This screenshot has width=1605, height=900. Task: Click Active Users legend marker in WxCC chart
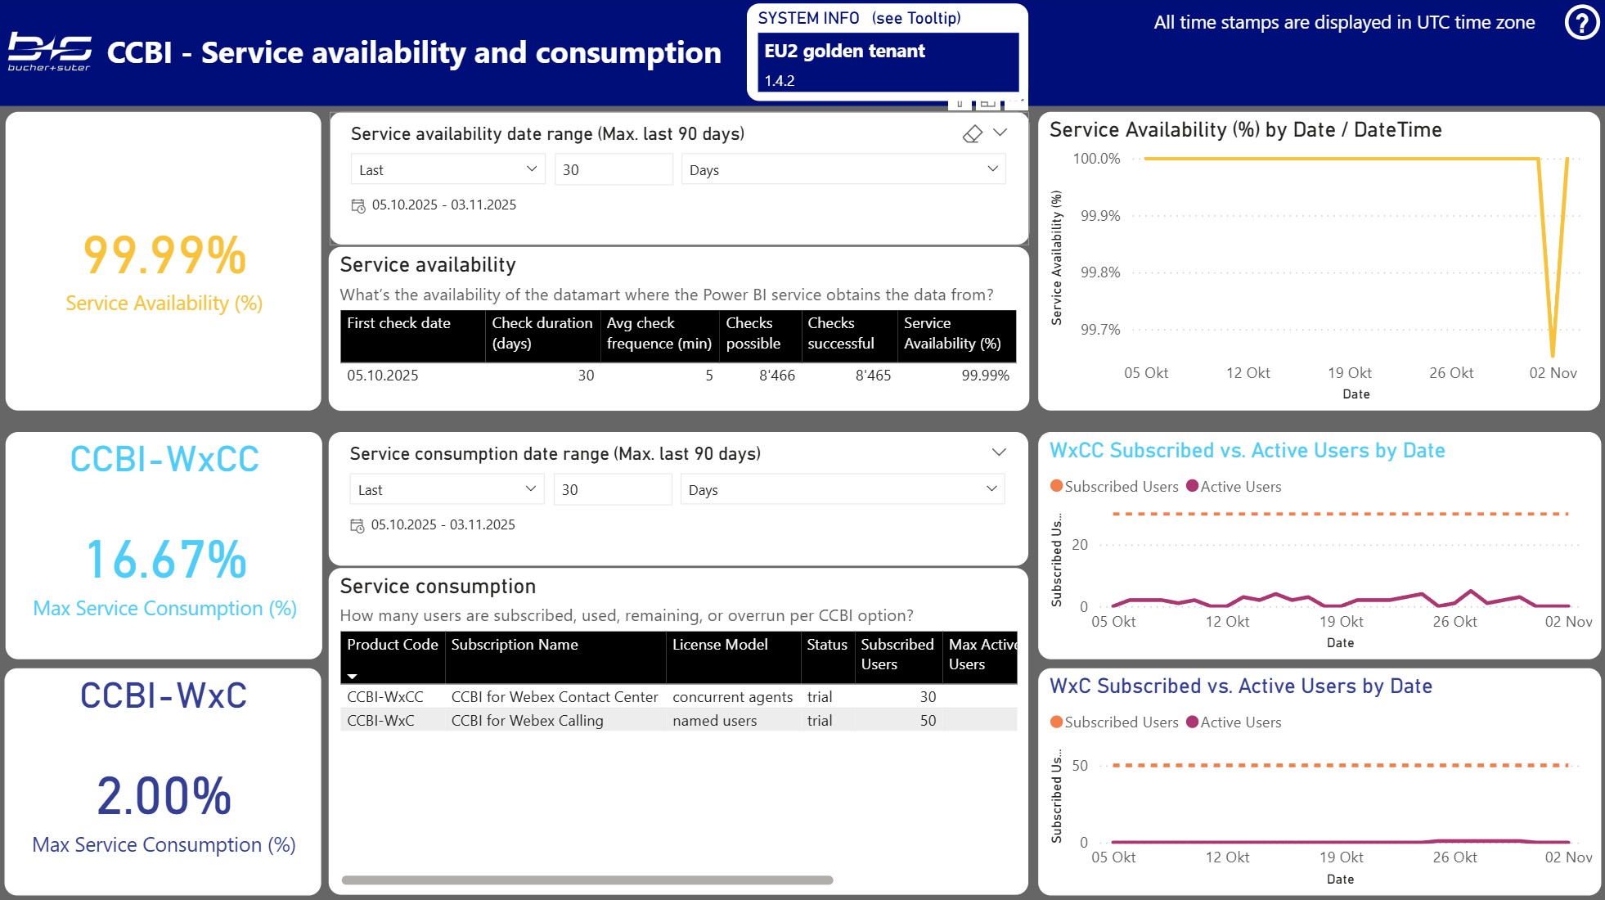pyautogui.click(x=1192, y=486)
